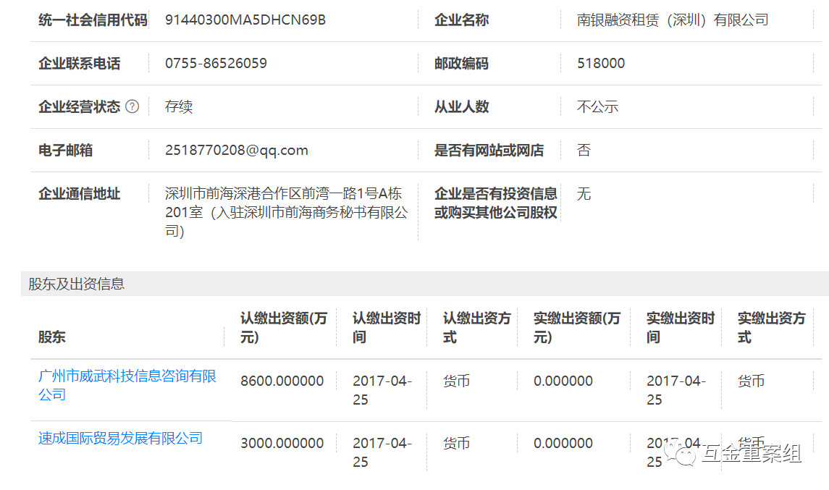Select 实缴出资时间 date in 广州市威武 row
Image resolution: width=829 pixels, height=490 pixels.
[x=676, y=390]
